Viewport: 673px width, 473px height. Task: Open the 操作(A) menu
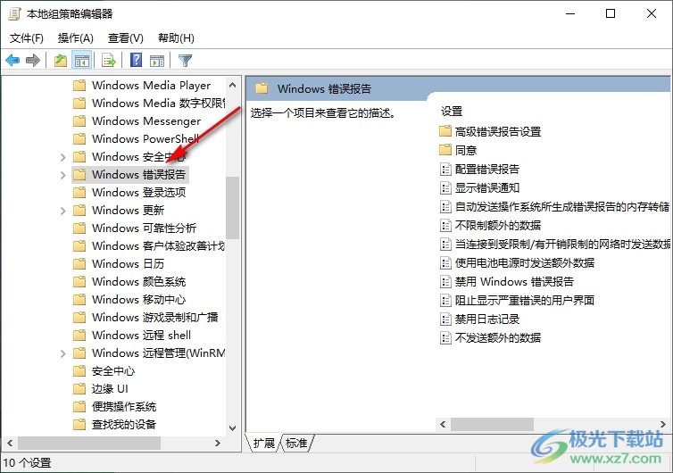coord(76,38)
